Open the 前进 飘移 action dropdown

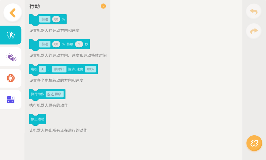[55, 94]
